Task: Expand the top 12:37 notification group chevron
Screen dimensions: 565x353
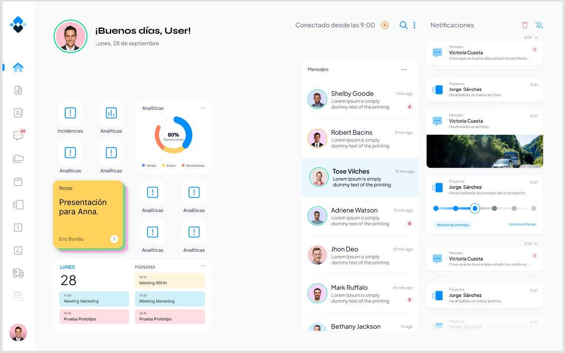Action: 536,38
